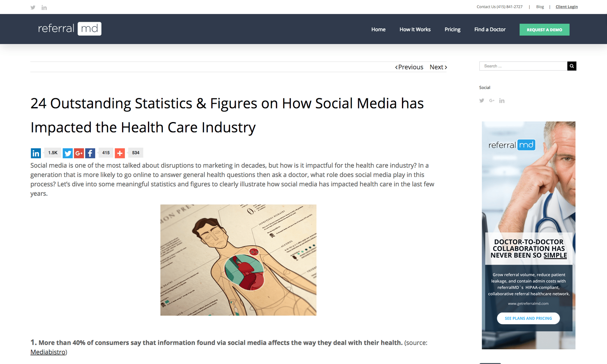607x364 pixels.
Task: Open more sharing options via the plus icon
Action: [120, 153]
